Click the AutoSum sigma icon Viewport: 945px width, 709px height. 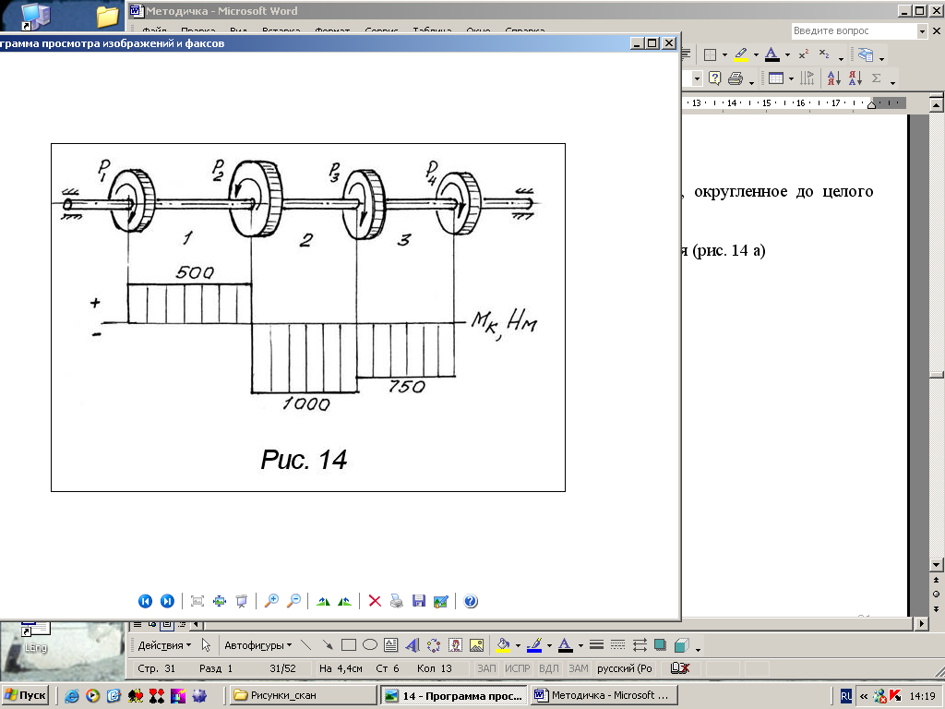(x=877, y=78)
